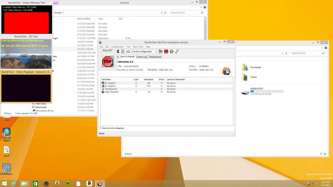Click the 3D Graphics row icon
The image size is (333, 187).
click(103, 86)
